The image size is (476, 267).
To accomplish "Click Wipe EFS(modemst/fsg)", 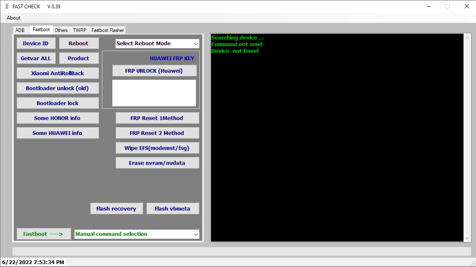I will coord(157,148).
